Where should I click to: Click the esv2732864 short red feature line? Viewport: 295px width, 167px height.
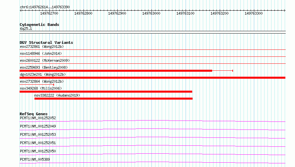[37, 85]
